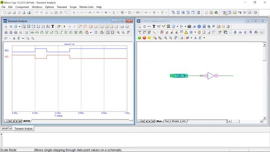Viewport: 270px width, 152px height.
Task: Click the Save disk icon in main toolbar
Action: point(14,13)
